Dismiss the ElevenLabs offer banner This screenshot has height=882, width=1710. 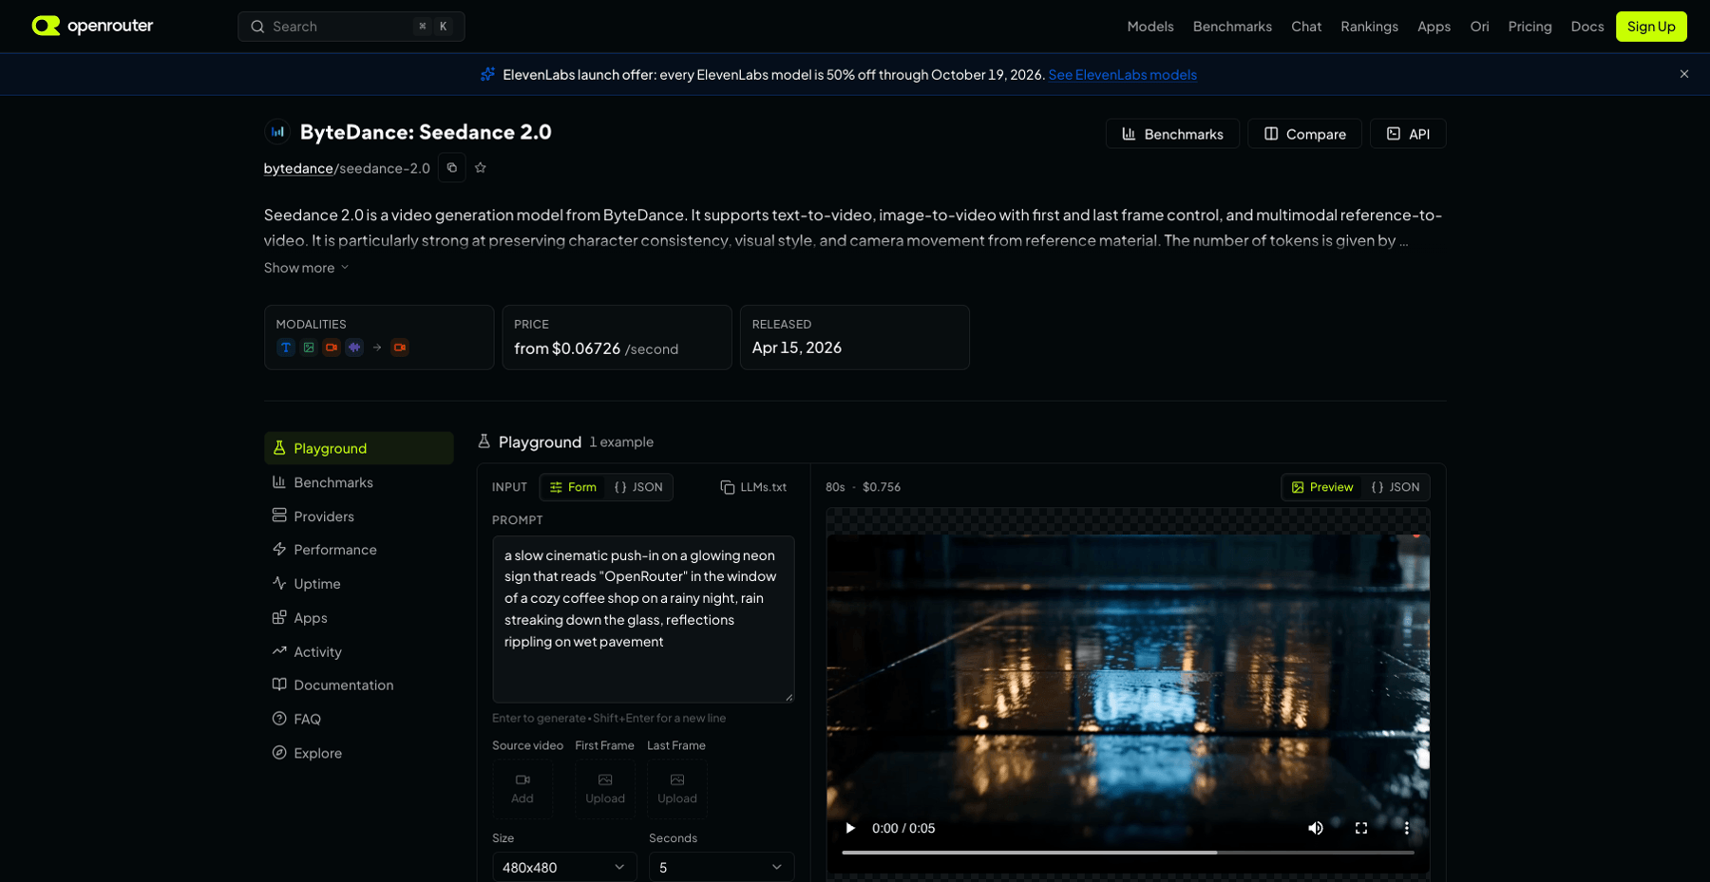click(x=1683, y=74)
